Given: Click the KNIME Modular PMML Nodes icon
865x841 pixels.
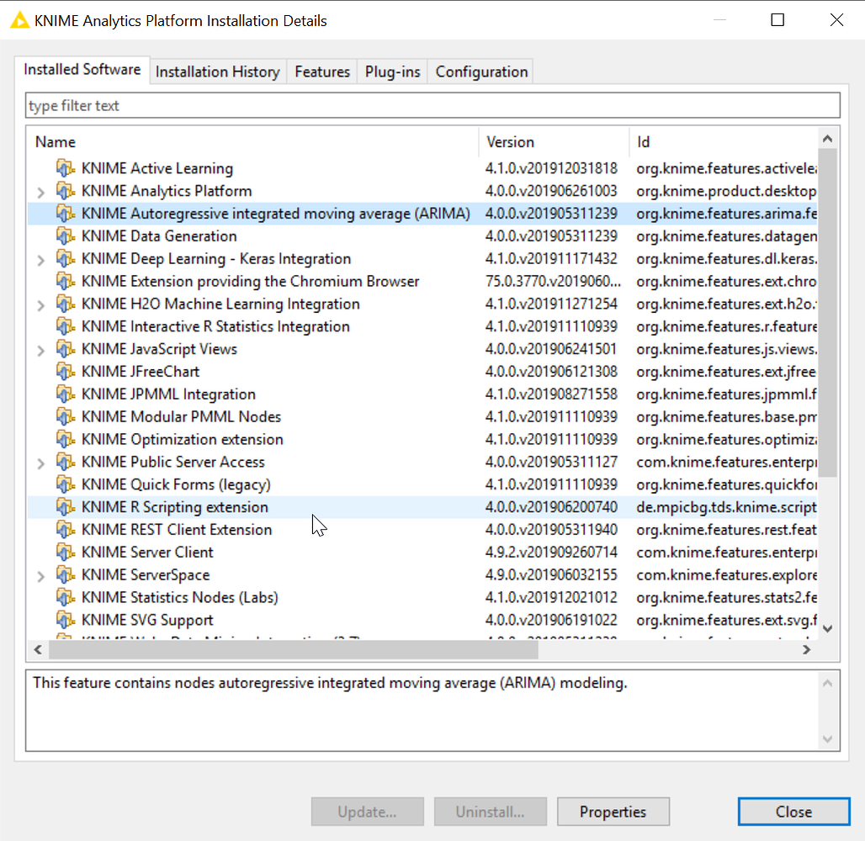Looking at the screenshot, I should point(66,416).
